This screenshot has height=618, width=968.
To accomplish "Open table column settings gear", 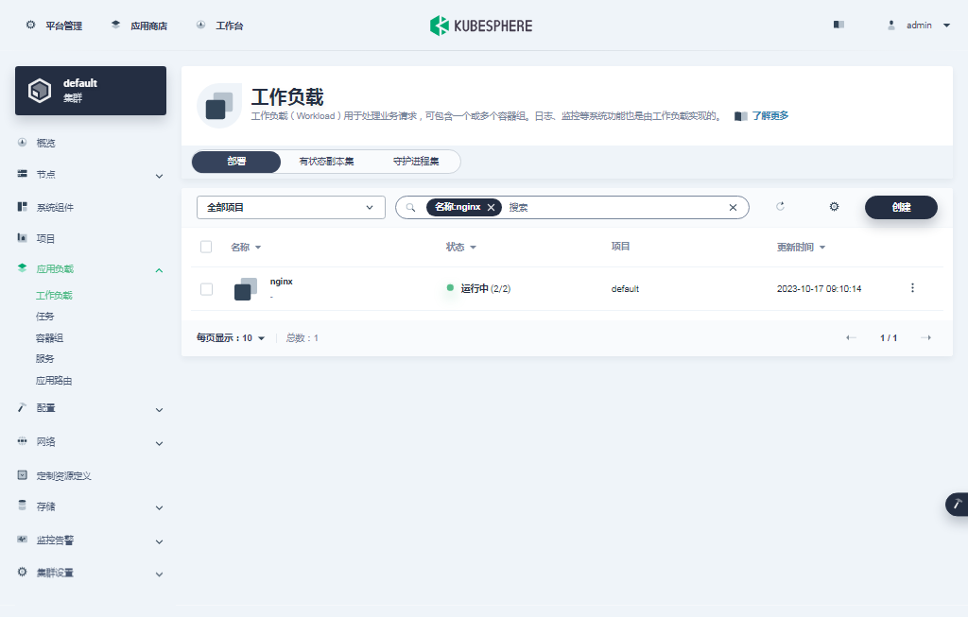I will point(834,206).
